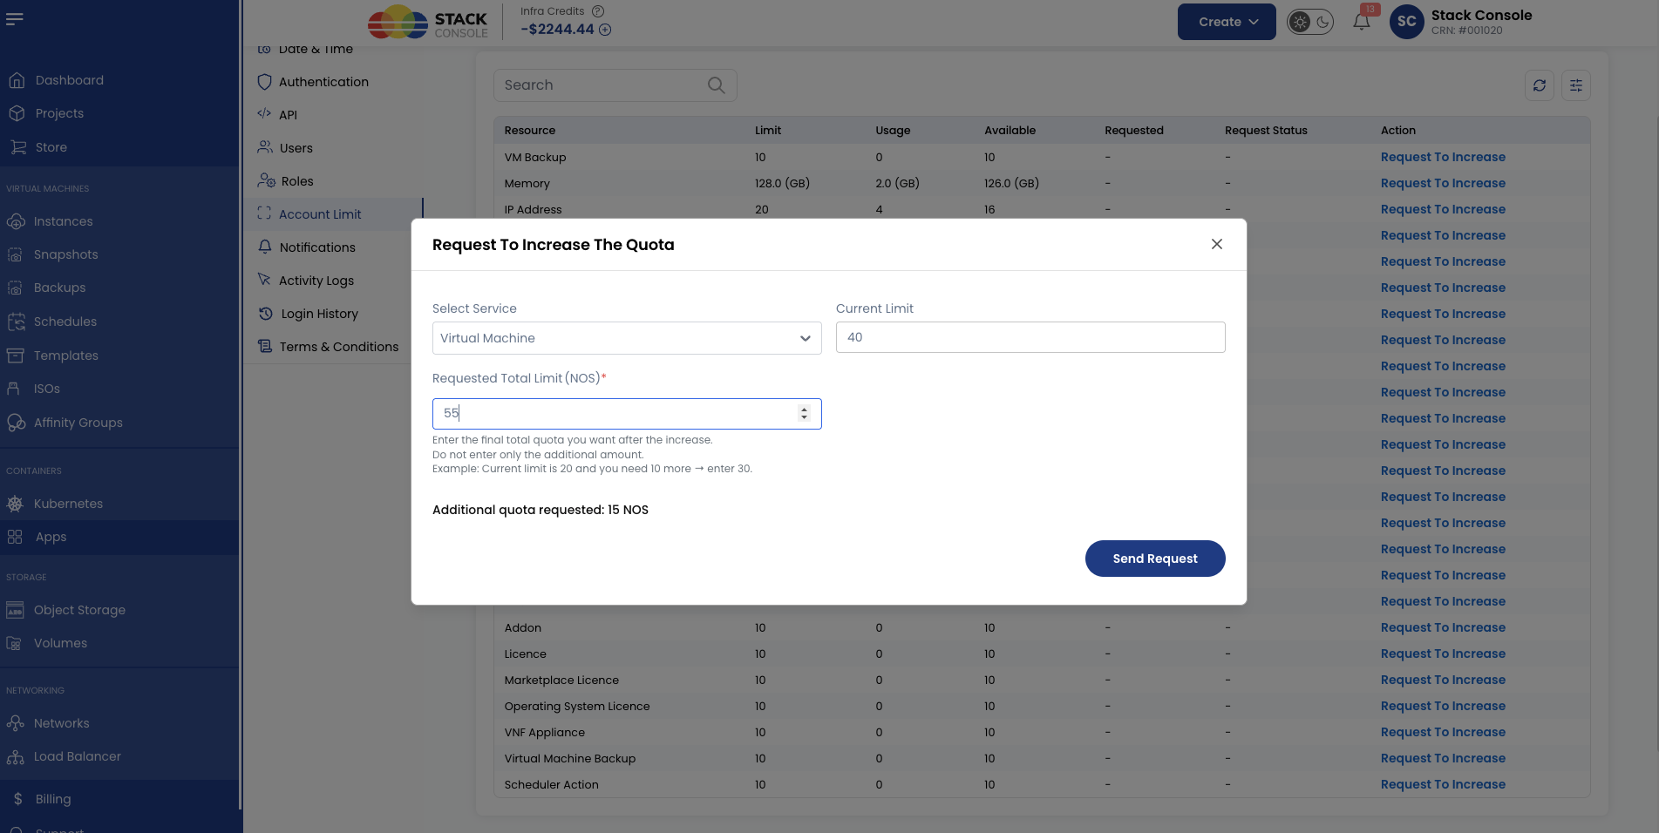Open the Users settings item
Image resolution: width=1659 pixels, height=833 pixels.
(x=296, y=148)
